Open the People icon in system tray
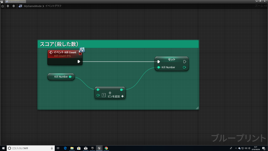This screenshot has width=268, height=151. [231, 148]
